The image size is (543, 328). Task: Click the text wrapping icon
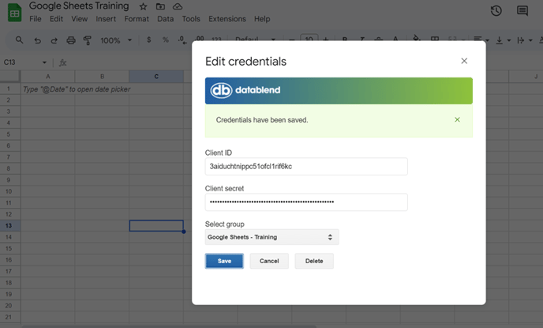520,40
